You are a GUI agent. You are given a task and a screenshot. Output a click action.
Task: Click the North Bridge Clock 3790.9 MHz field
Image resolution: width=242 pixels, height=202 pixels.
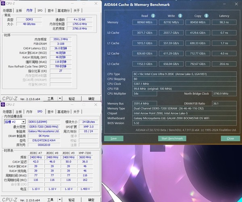224,93
